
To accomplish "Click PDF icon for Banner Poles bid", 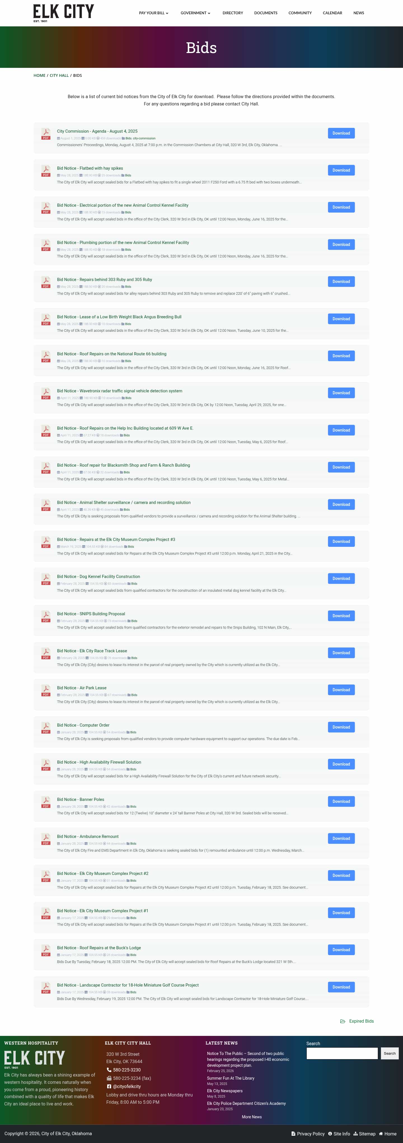I will [x=46, y=802].
